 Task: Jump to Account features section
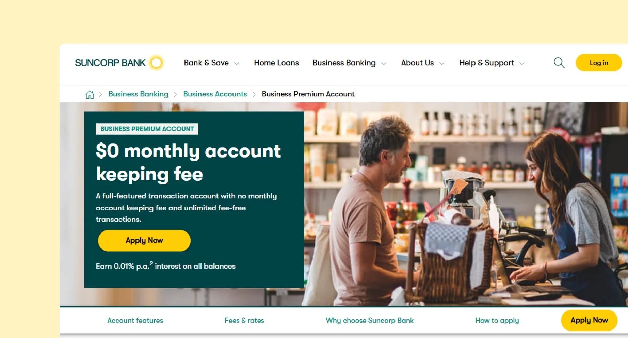tap(135, 320)
